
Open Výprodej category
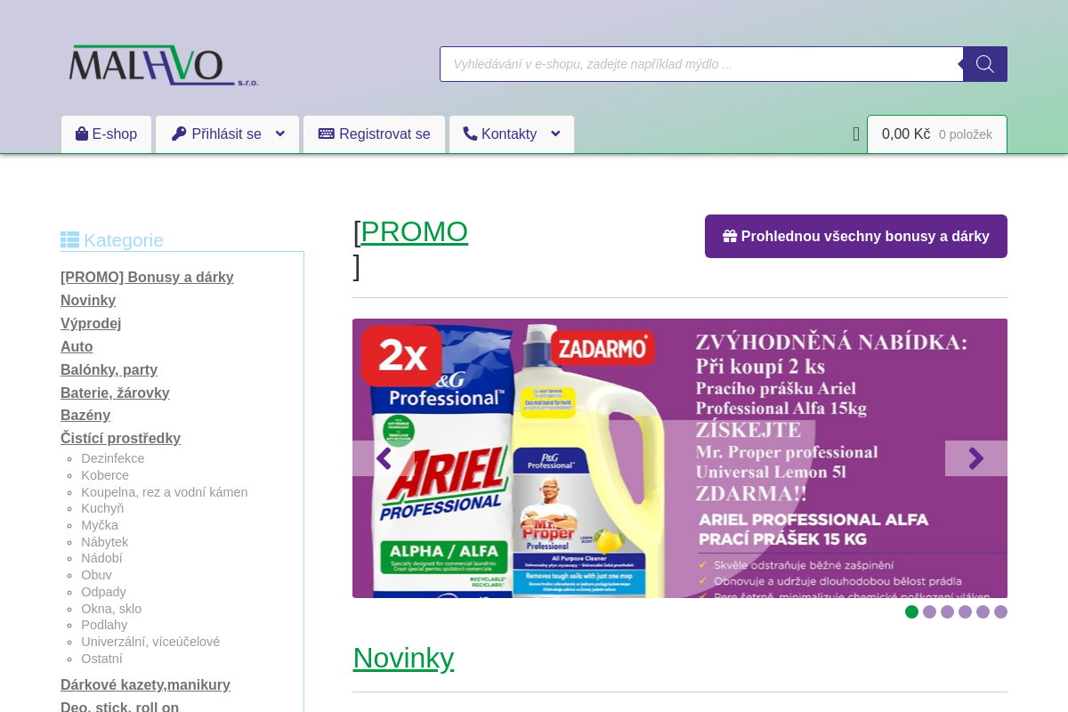(91, 324)
